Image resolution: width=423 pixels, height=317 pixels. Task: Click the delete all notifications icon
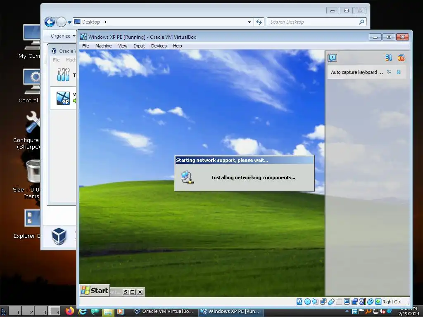click(x=401, y=58)
